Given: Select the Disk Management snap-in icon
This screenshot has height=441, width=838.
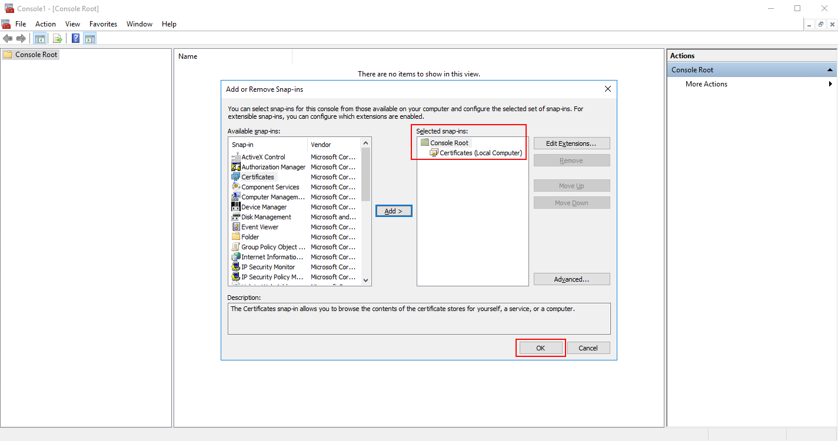Looking at the screenshot, I should [237, 216].
